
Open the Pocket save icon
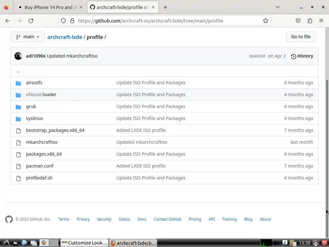[x=298, y=21]
